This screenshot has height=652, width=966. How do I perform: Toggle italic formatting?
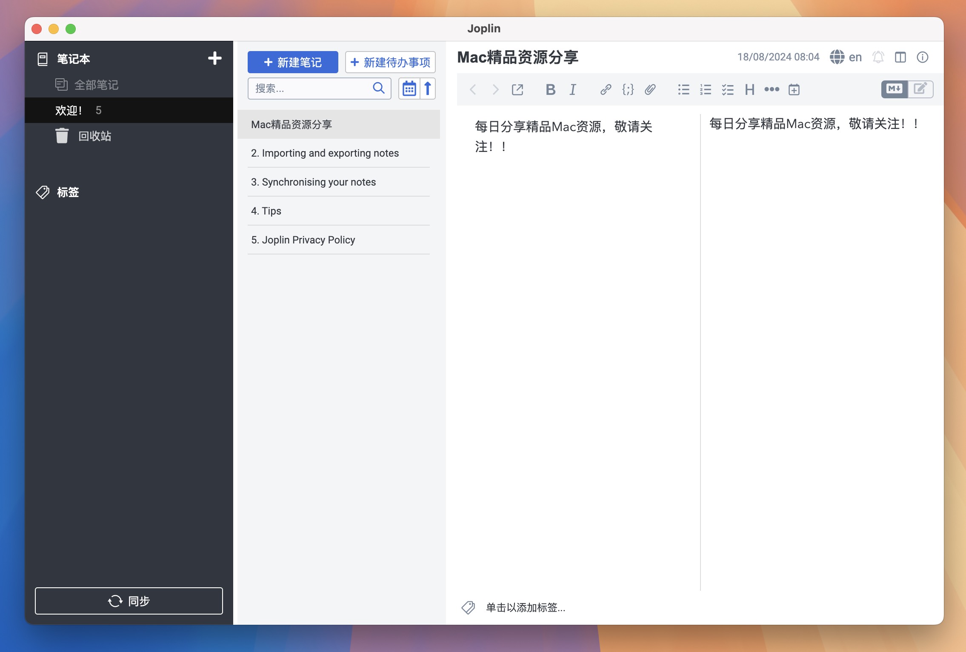pyautogui.click(x=572, y=89)
